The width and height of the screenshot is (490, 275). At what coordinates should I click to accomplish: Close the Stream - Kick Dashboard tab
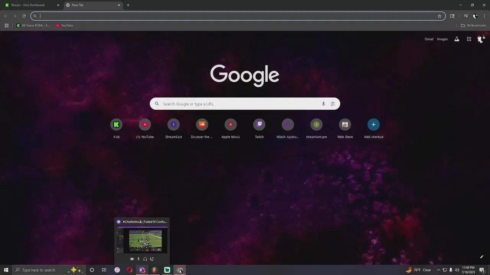58,5
